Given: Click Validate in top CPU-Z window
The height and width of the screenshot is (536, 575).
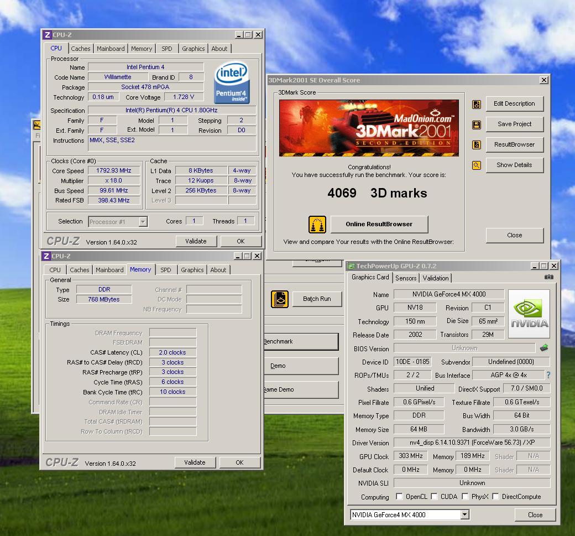Looking at the screenshot, I should pos(196,241).
